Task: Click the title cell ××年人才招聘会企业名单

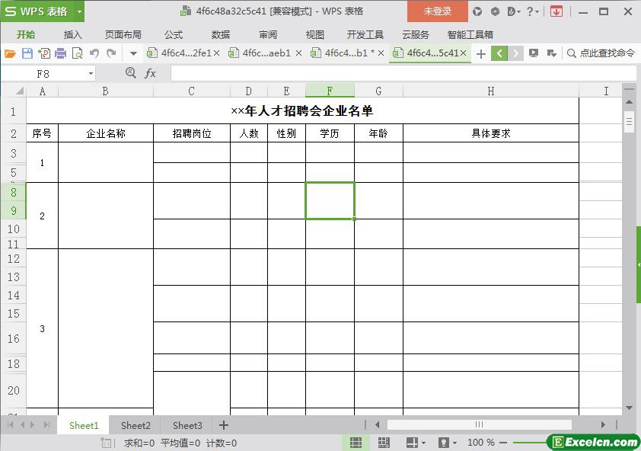Action: pyautogui.click(x=302, y=111)
